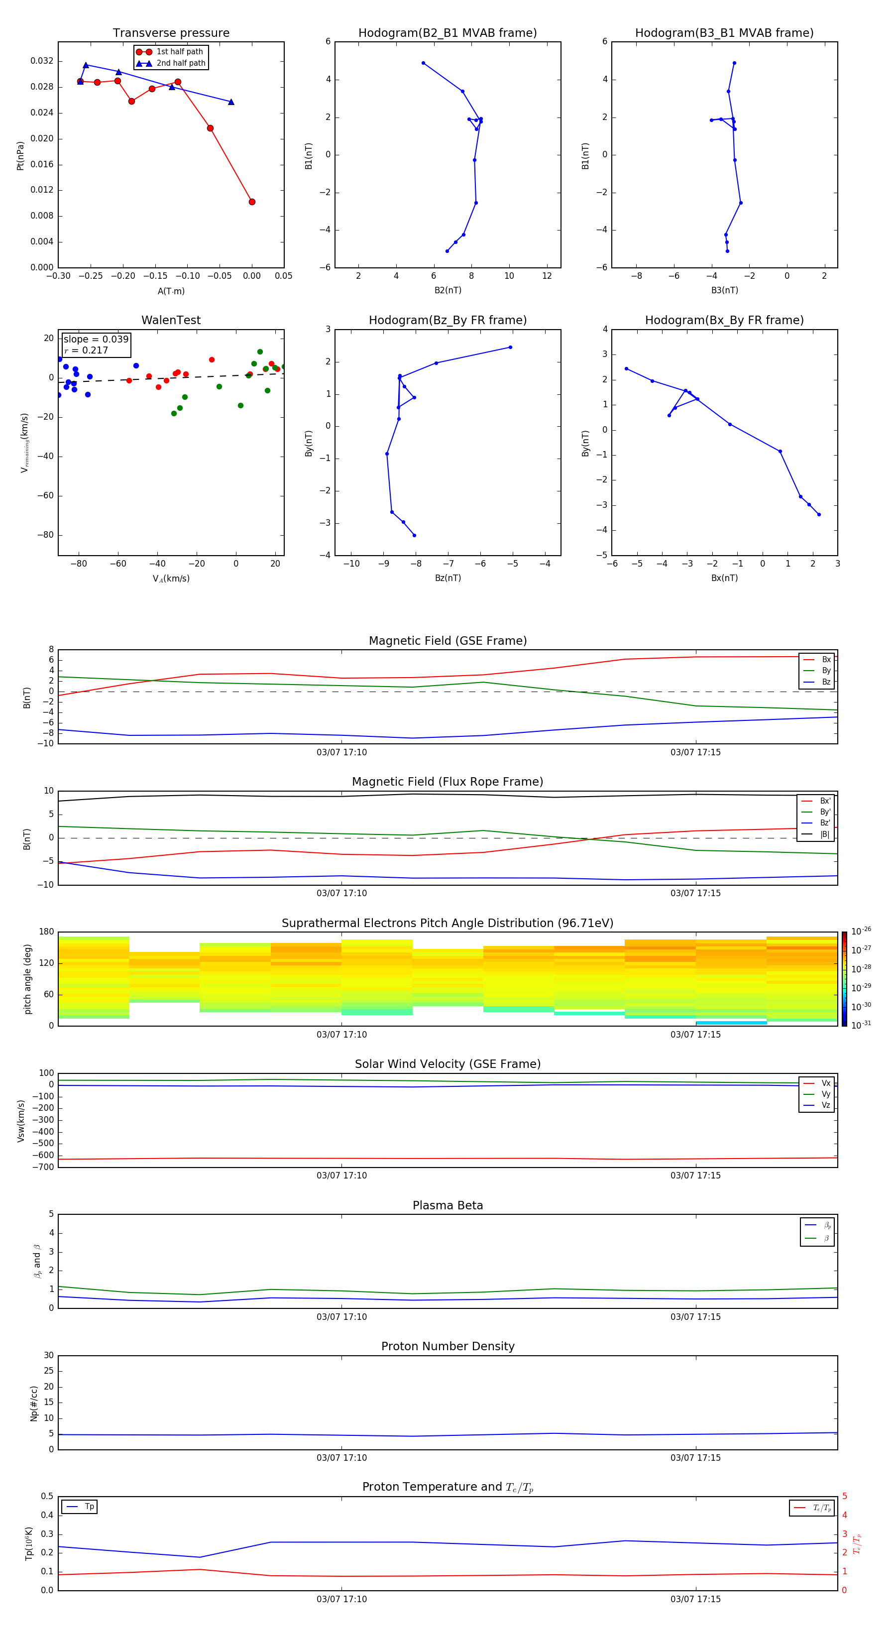Screen dimensions: 896x1643
Task: Click the 'βp and β' y-axis label
Action: (37, 1261)
